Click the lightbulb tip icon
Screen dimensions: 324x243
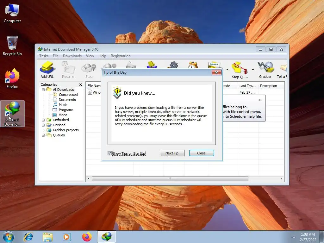click(x=117, y=93)
